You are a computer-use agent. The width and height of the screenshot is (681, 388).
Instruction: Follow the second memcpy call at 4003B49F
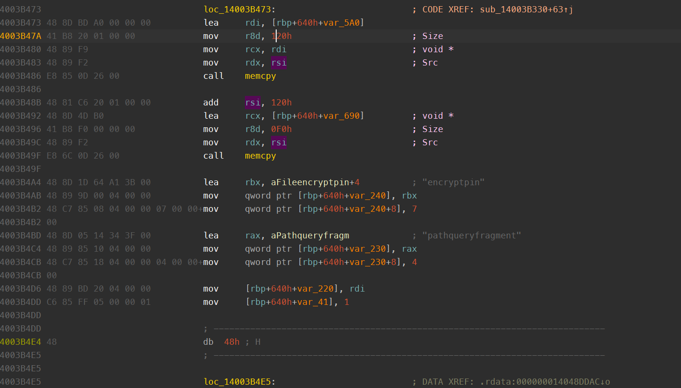point(261,156)
